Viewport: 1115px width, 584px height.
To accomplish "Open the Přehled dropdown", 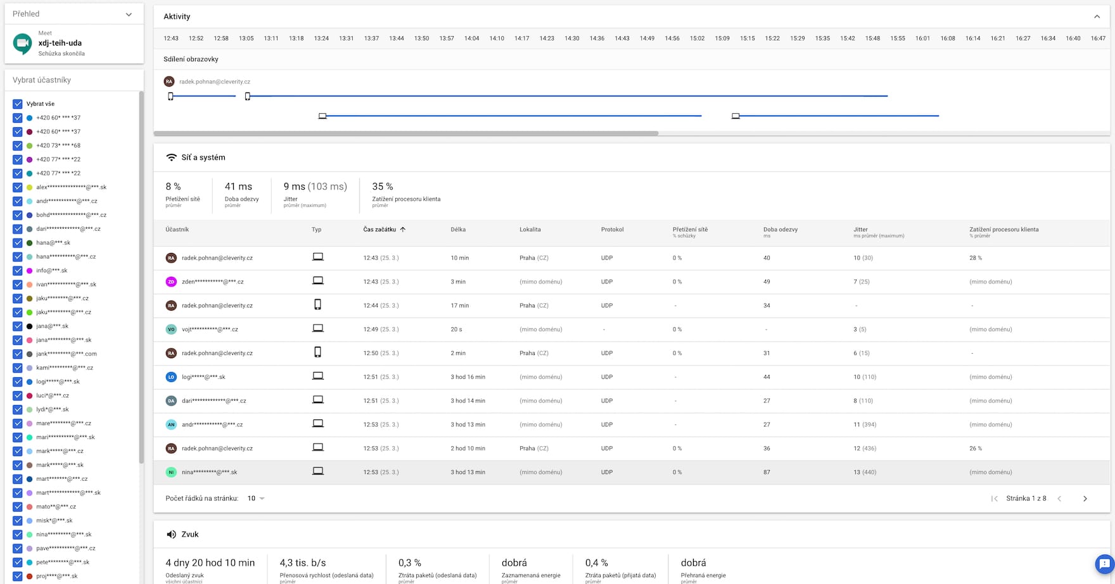I will 129,14.
